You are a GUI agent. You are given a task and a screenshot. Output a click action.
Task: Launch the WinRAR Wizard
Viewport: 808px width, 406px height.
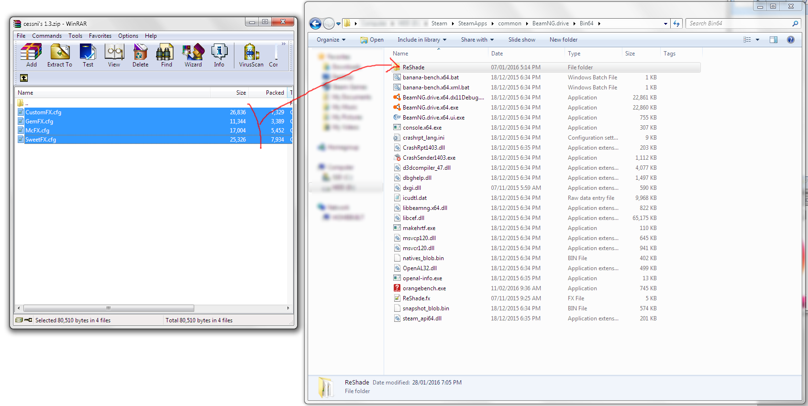193,55
